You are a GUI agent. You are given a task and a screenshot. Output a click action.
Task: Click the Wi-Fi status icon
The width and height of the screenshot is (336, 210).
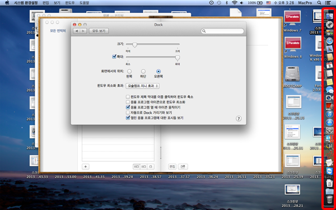click(235, 3)
